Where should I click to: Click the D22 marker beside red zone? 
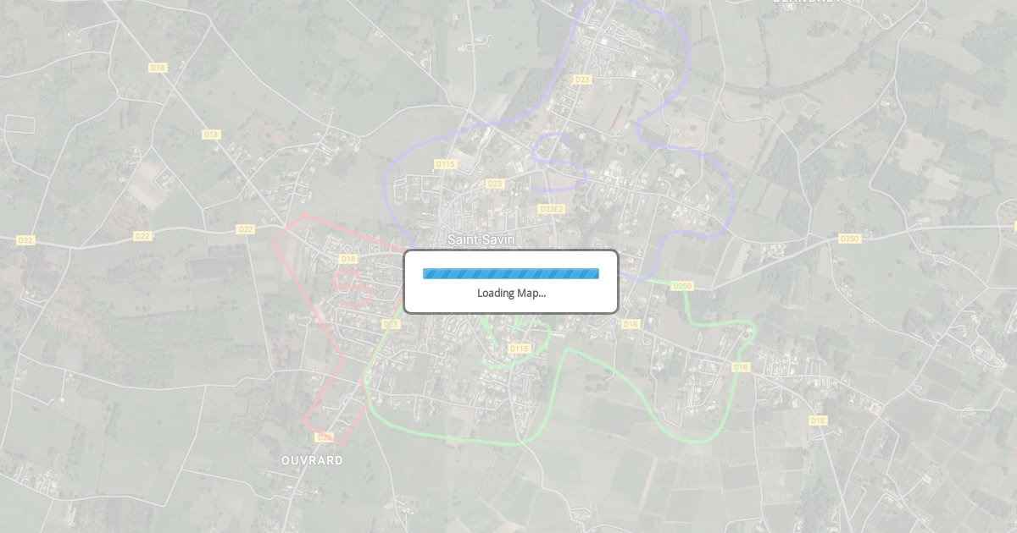tap(246, 229)
